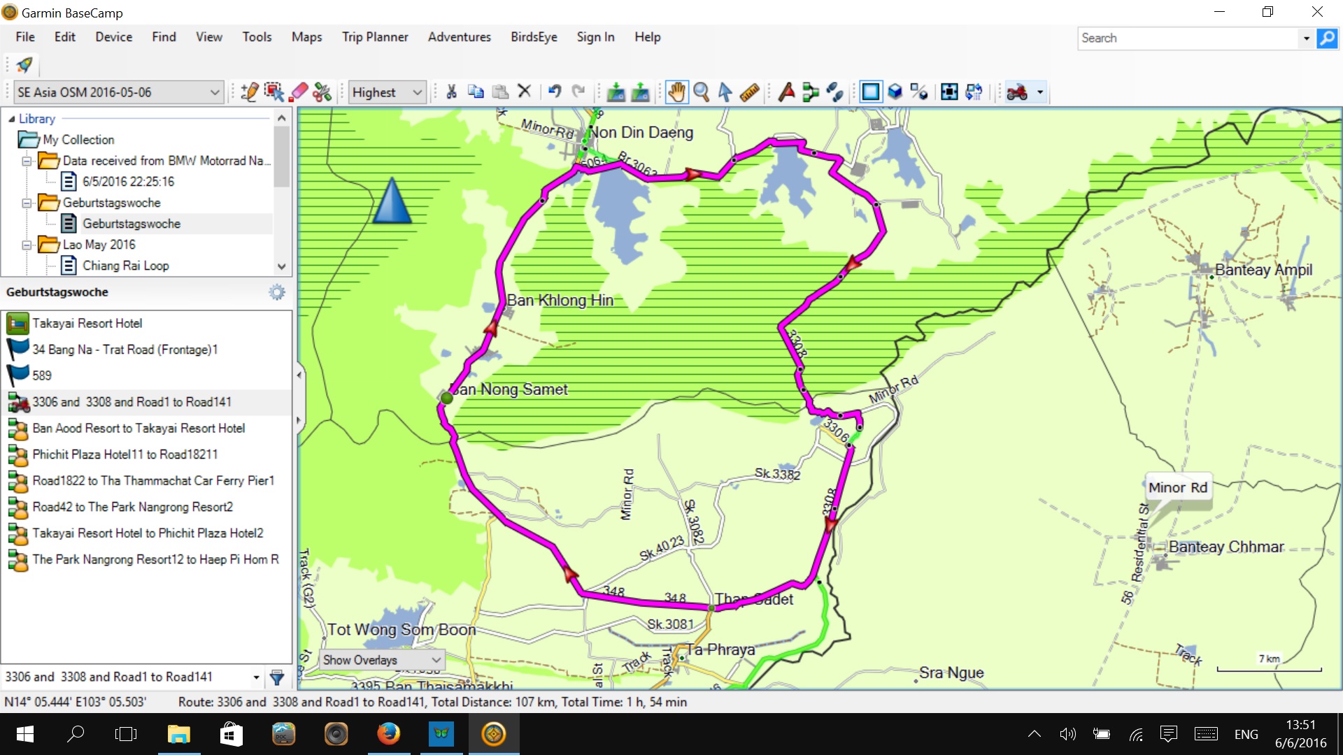
Task: Select the 589 waypoint entry
Action: pyautogui.click(x=146, y=375)
